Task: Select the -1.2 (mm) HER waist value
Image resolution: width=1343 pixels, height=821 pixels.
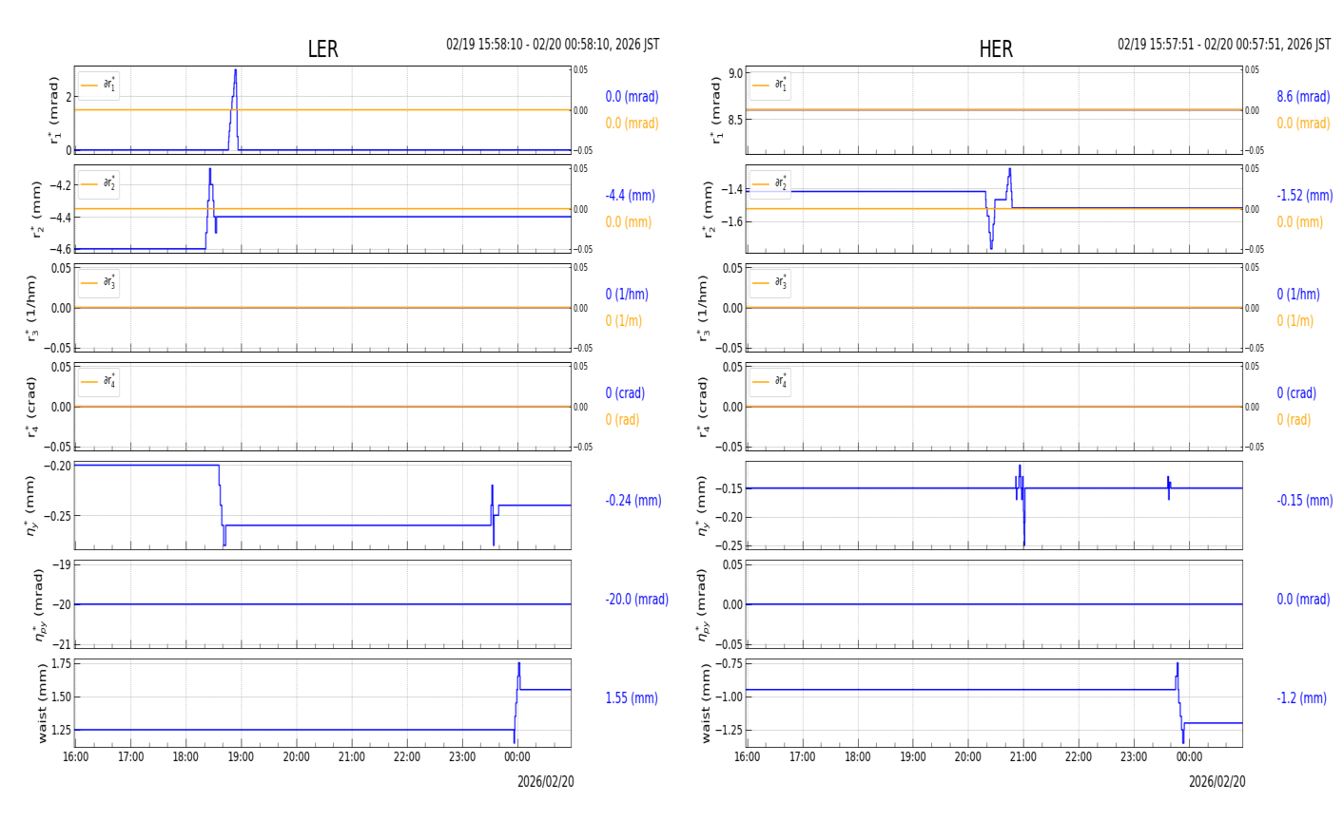Action: tap(1301, 698)
